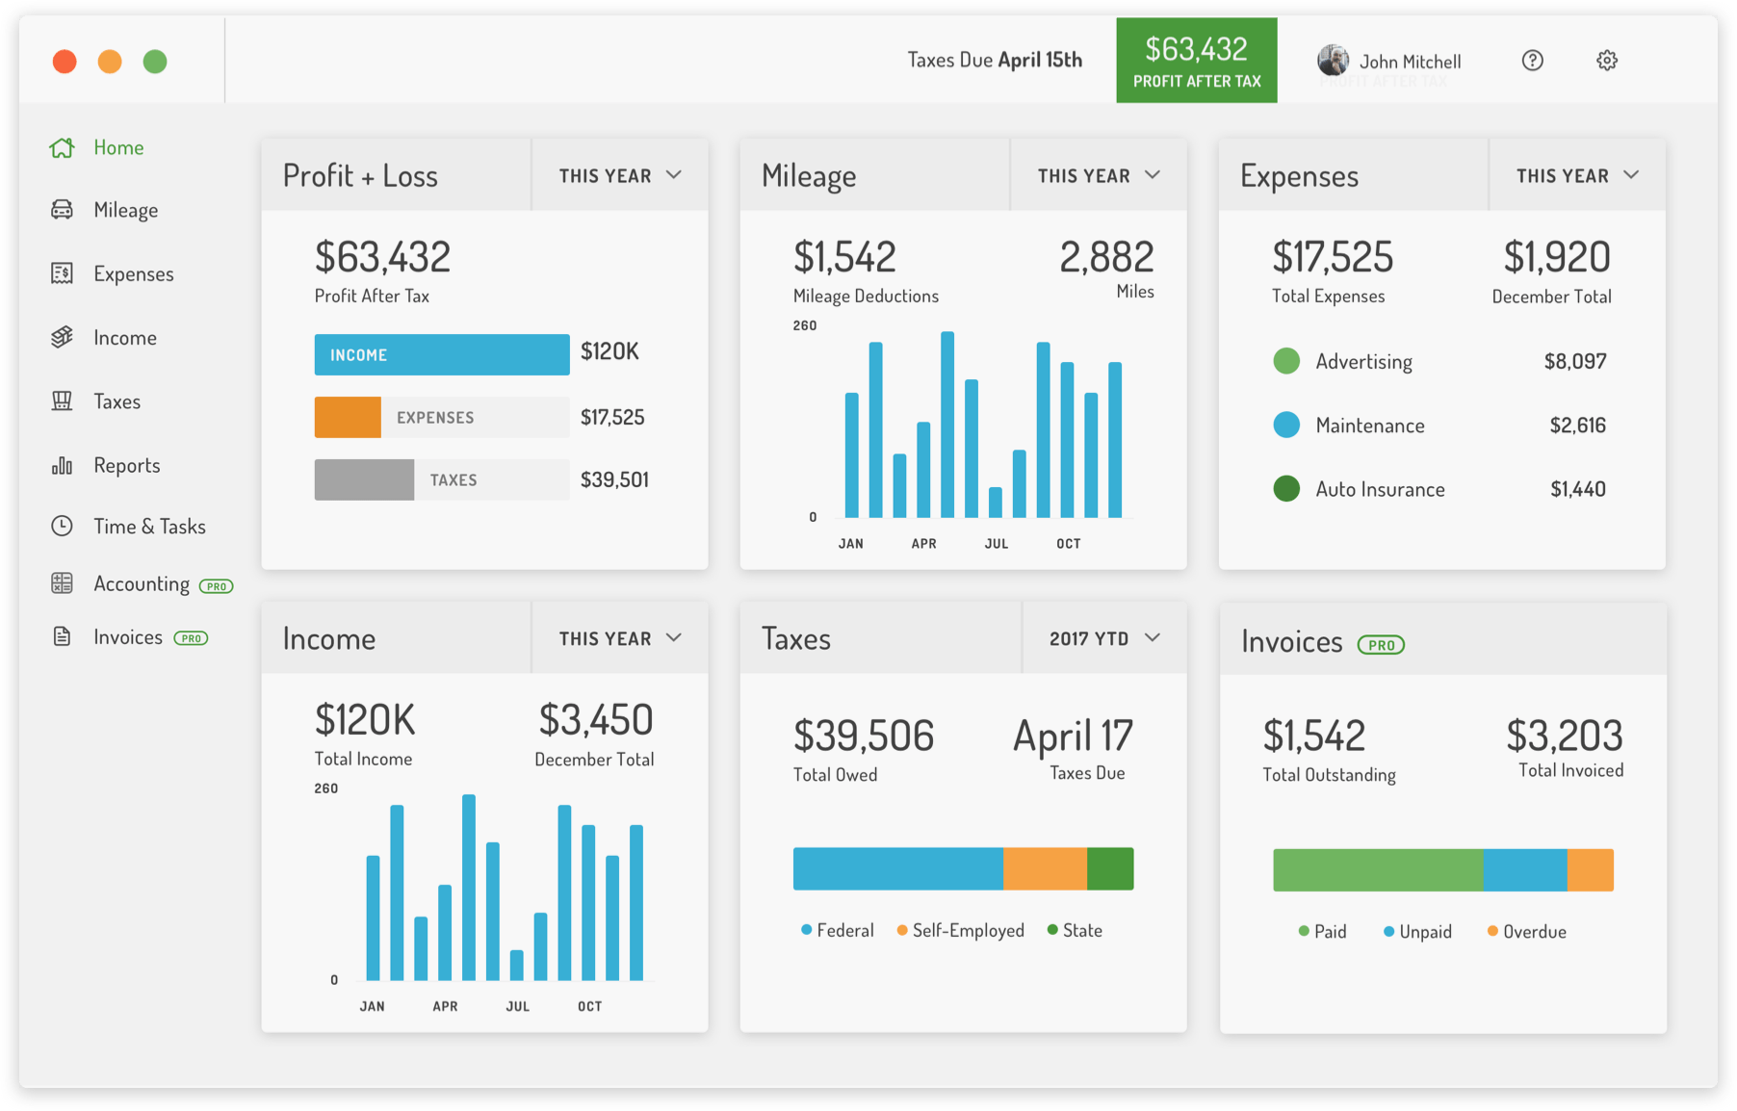Click the Taxes Due April 15th link
1737x1111 pixels.
pyautogui.click(x=994, y=60)
